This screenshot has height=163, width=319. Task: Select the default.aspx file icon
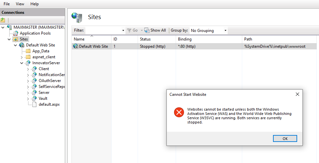(x=34, y=104)
